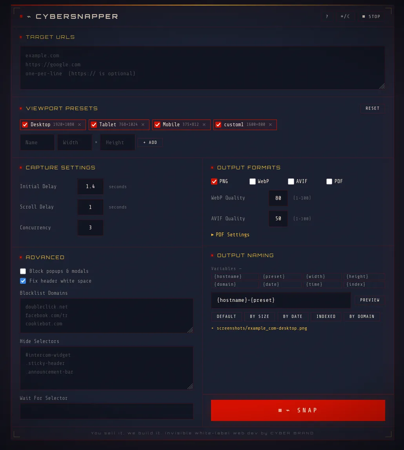Uncheck the Desktop 1920×1080 preset

25,125
